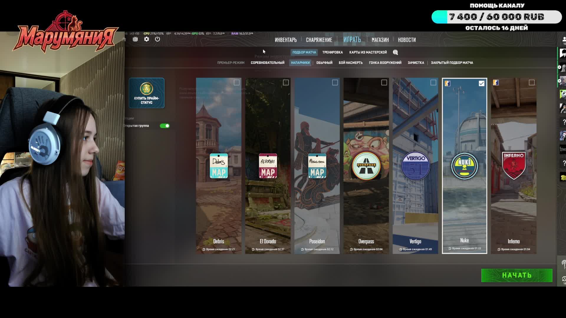The image size is (566, 318).
Task: Choose the НАПАРНИКИ mode
Action: pos(300,63)
